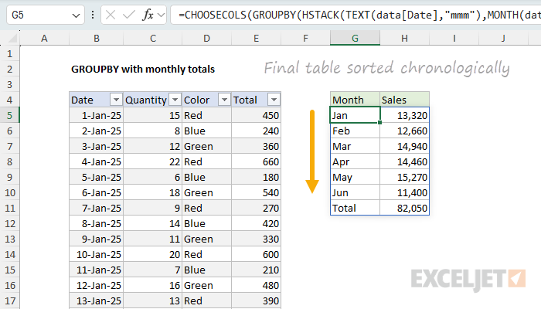Select sales value 14,460
541x309 pixels.
pyautogui.click(x=405, y=161)
